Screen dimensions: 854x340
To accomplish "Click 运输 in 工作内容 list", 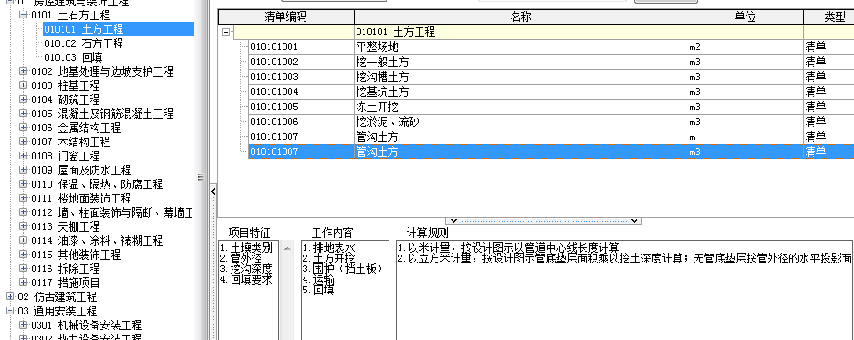I will (x=319, y=279).
